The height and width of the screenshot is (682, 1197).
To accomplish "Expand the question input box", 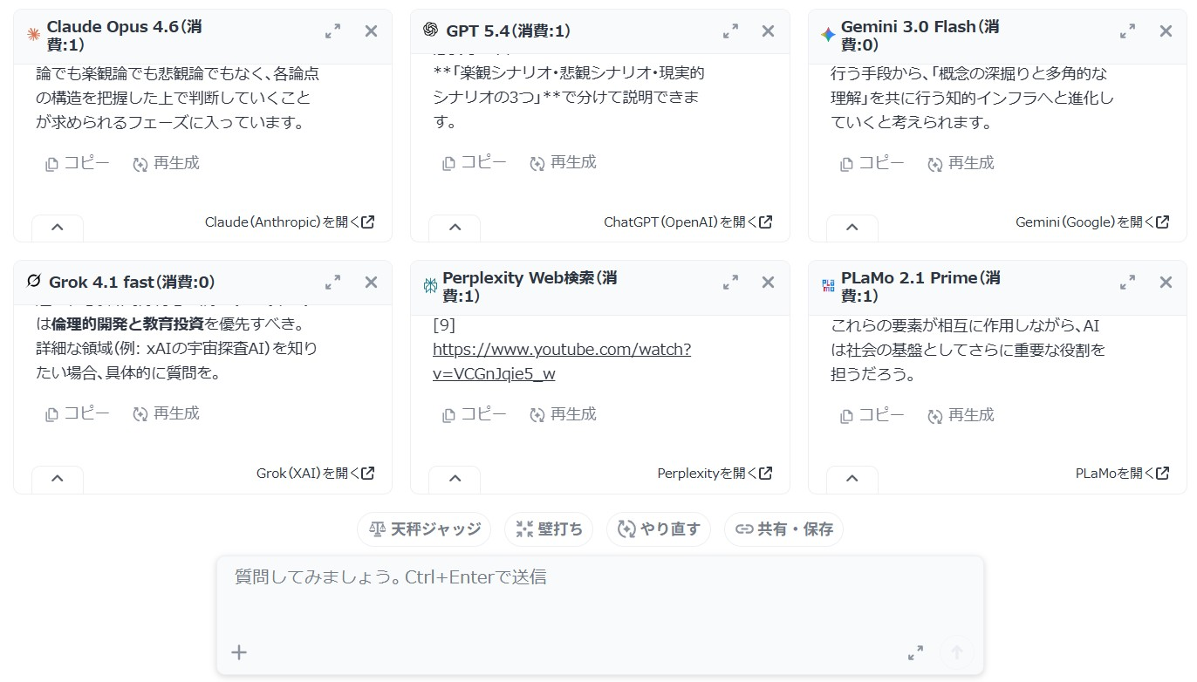I will pos(915,652).
